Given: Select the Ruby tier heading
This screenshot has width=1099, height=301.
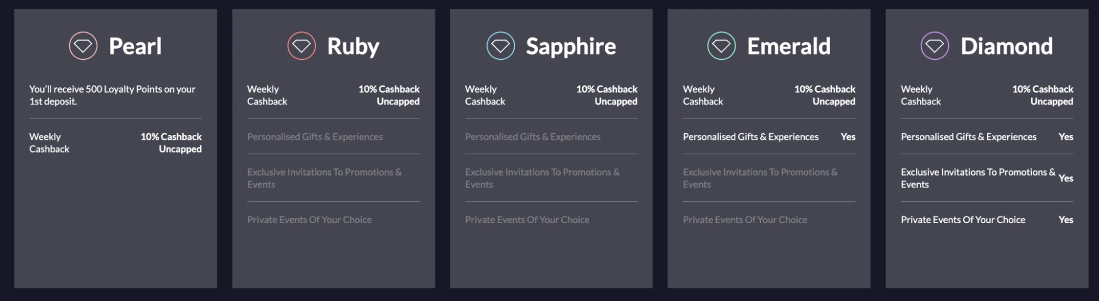Looking at the screenshot, I should 353,47.
